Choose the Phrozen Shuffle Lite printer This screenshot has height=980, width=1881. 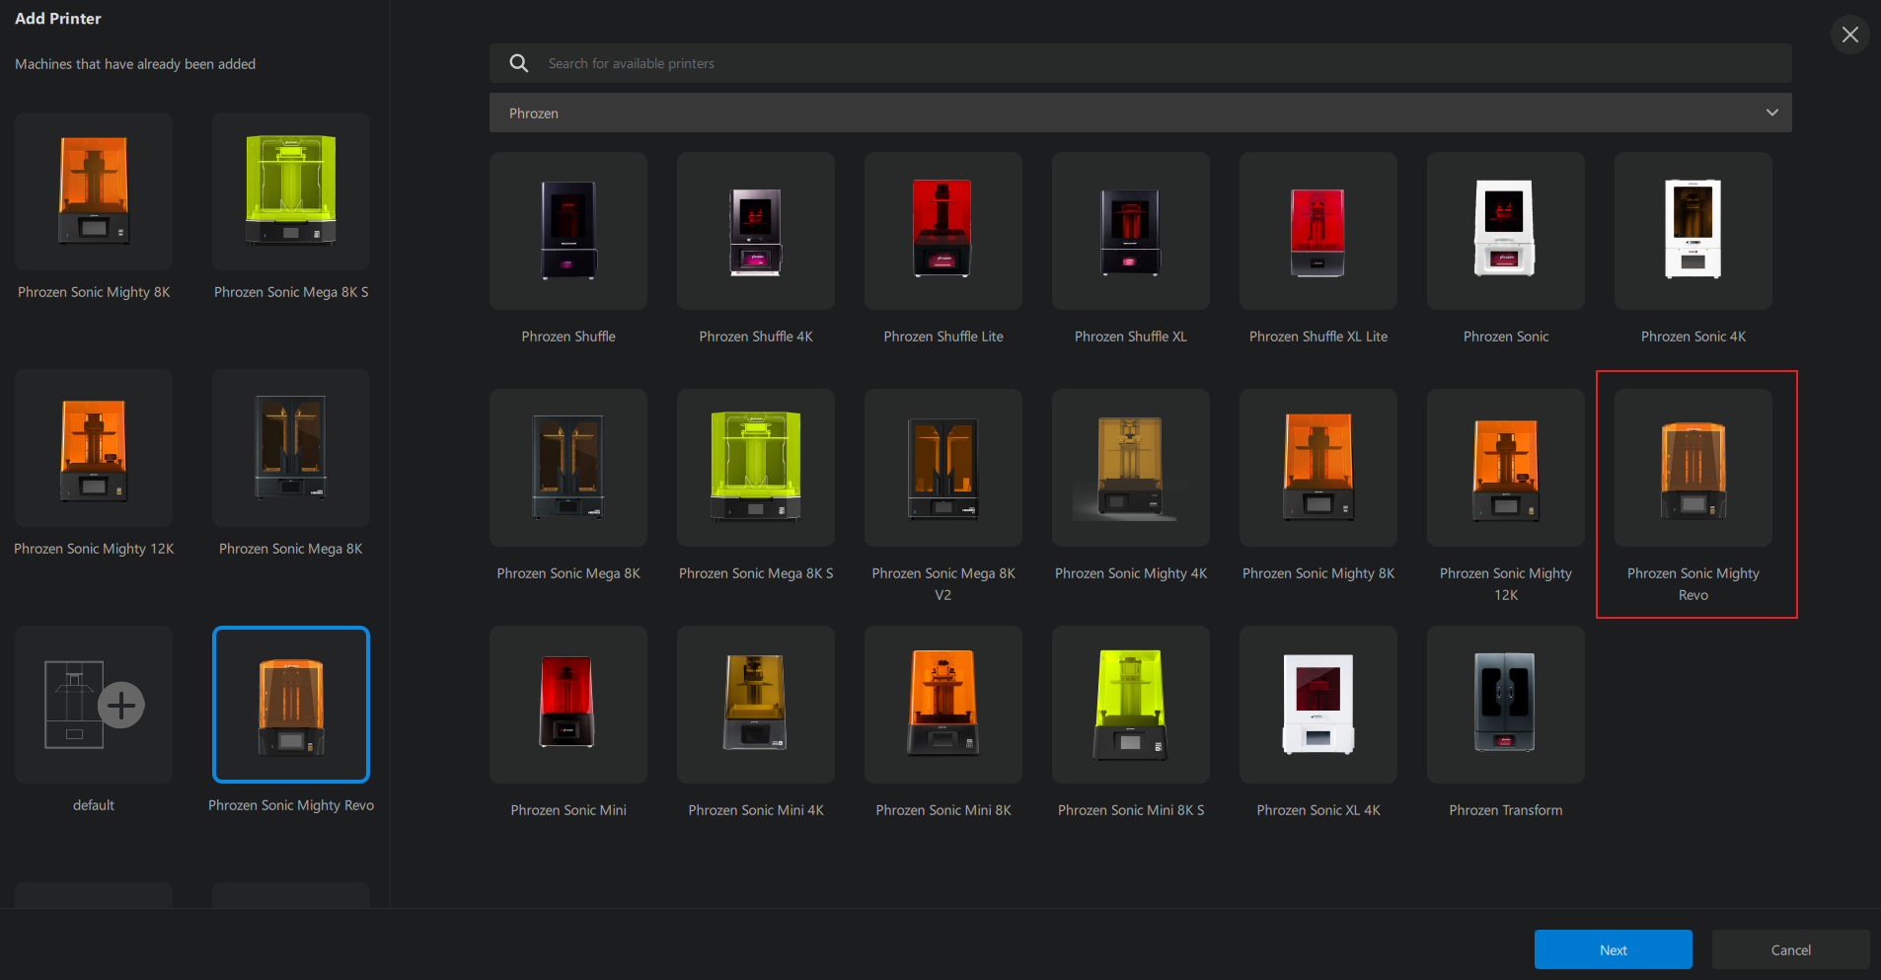[942, 231]
